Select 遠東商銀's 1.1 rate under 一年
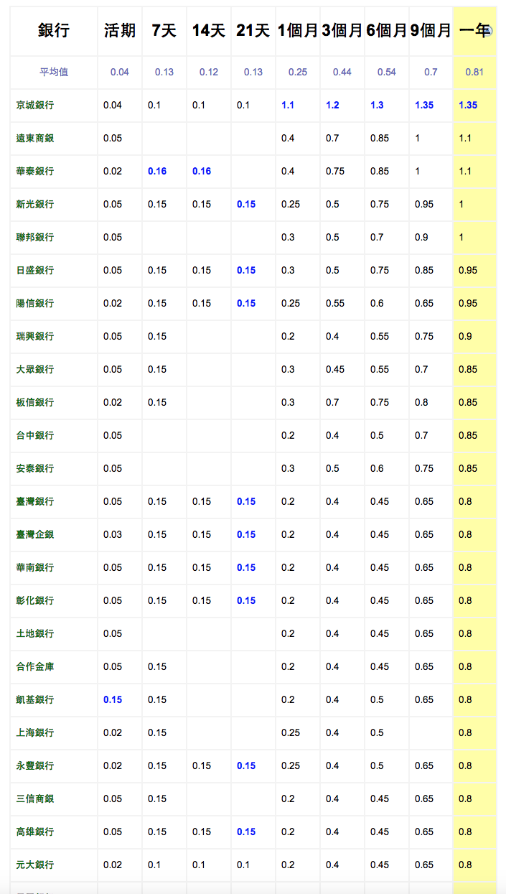506x894 pixels. pyautogui.click(x=465, y=138)
